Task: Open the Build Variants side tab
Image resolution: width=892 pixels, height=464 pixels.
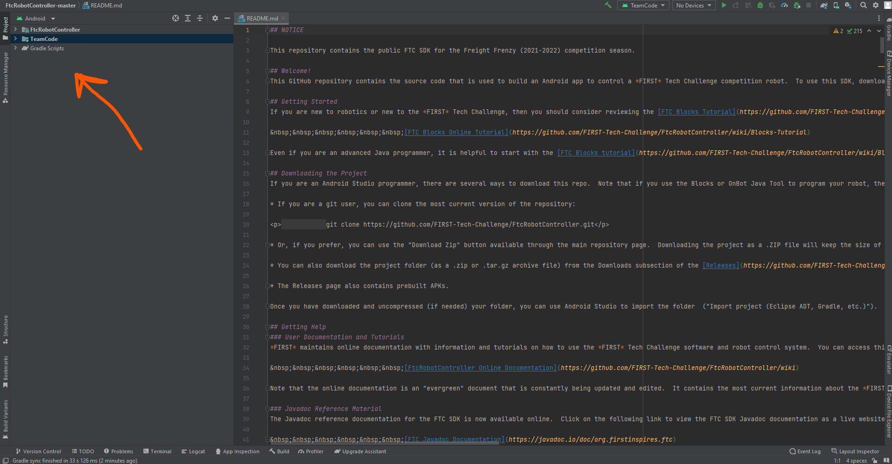Action: (5, 419)
